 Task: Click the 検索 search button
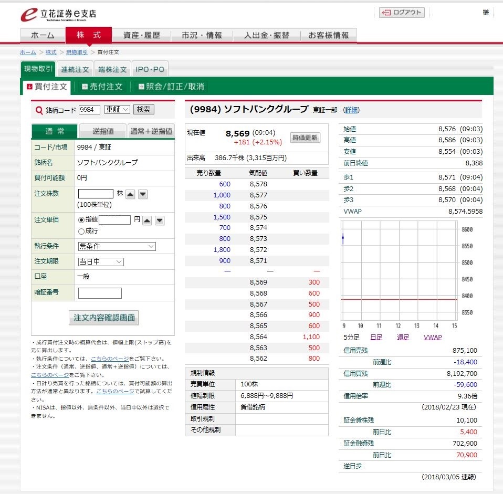[144, 109]
